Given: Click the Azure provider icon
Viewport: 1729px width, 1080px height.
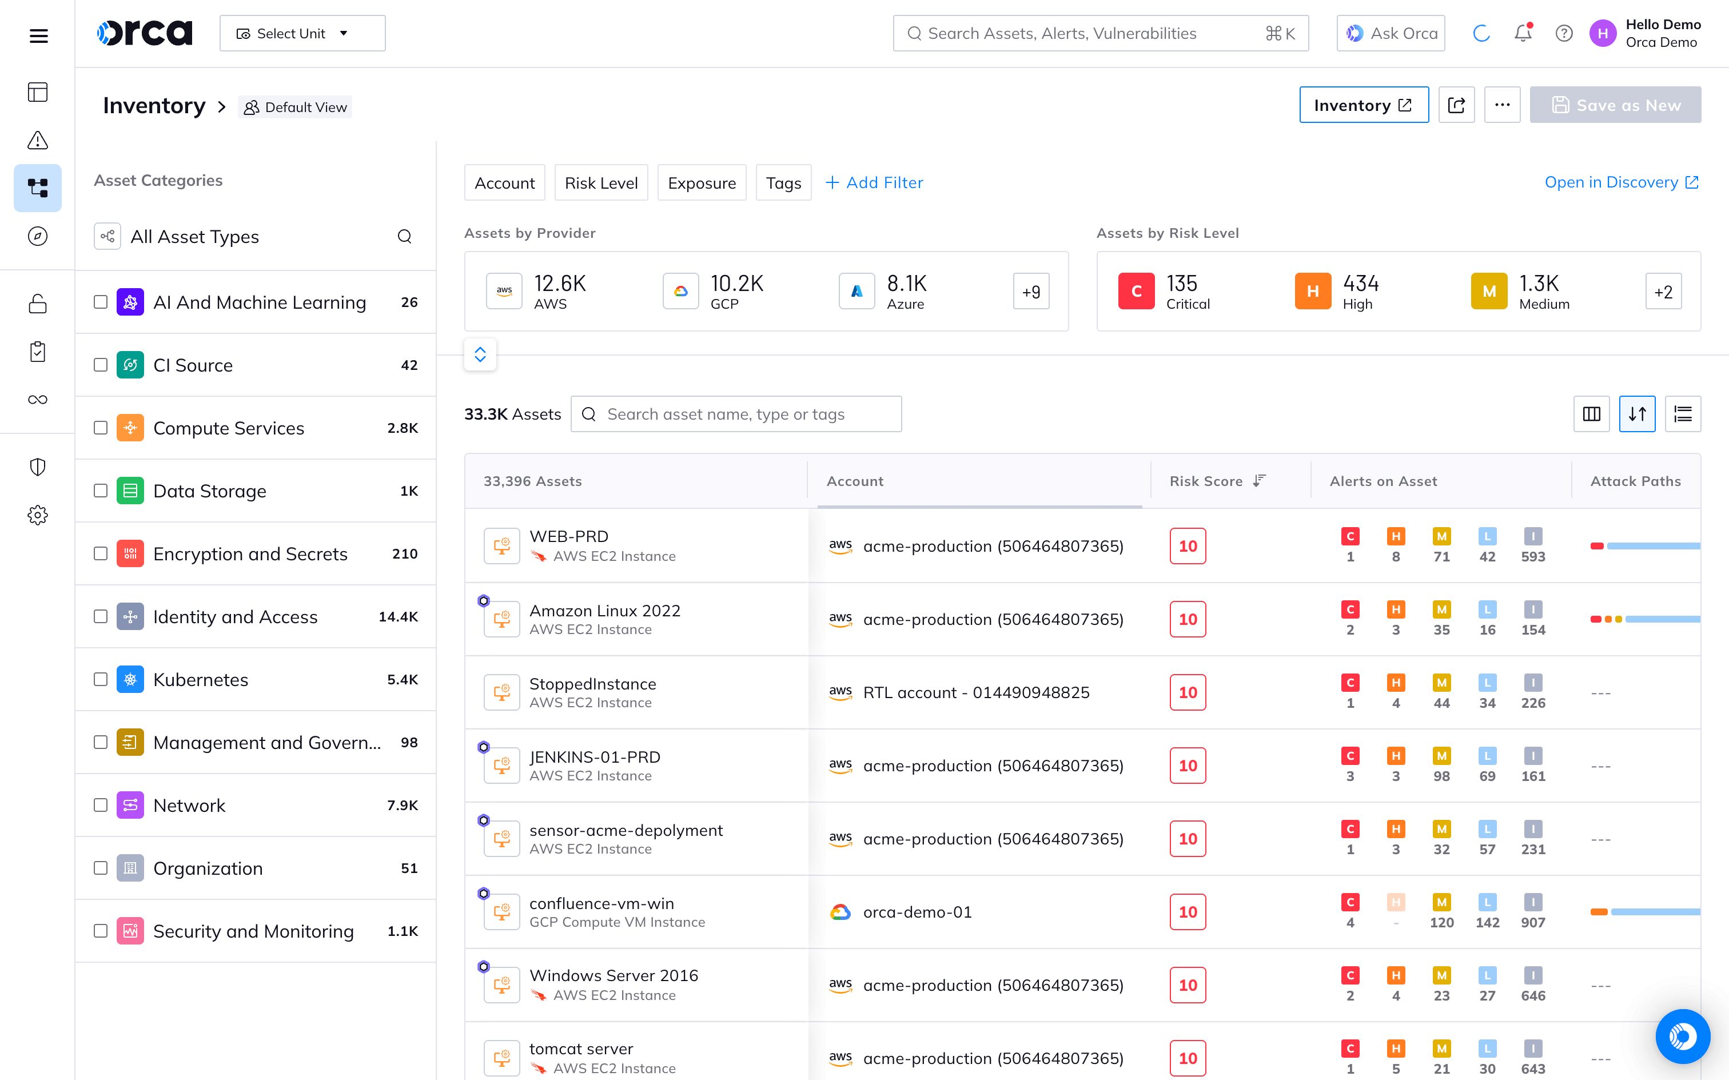Looking at the screenshot, I should coord(857,290).
